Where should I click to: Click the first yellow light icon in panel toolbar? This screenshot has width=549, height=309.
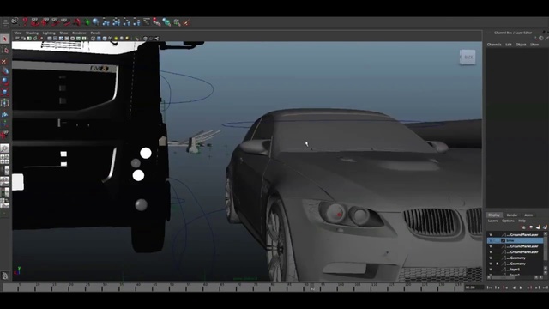click(116, 39)
